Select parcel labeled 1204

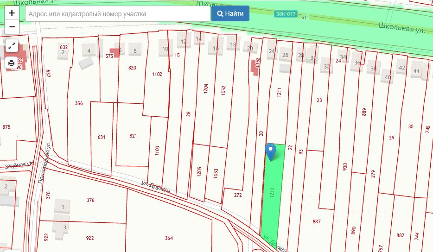[206, 88]
